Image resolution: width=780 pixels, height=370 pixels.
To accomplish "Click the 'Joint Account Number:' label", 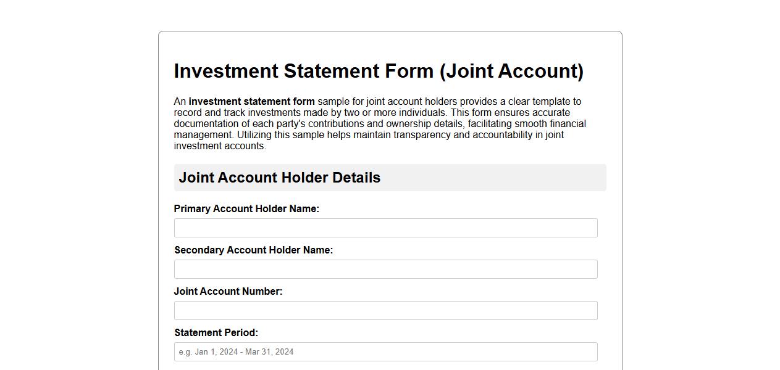I will (229, 291).
